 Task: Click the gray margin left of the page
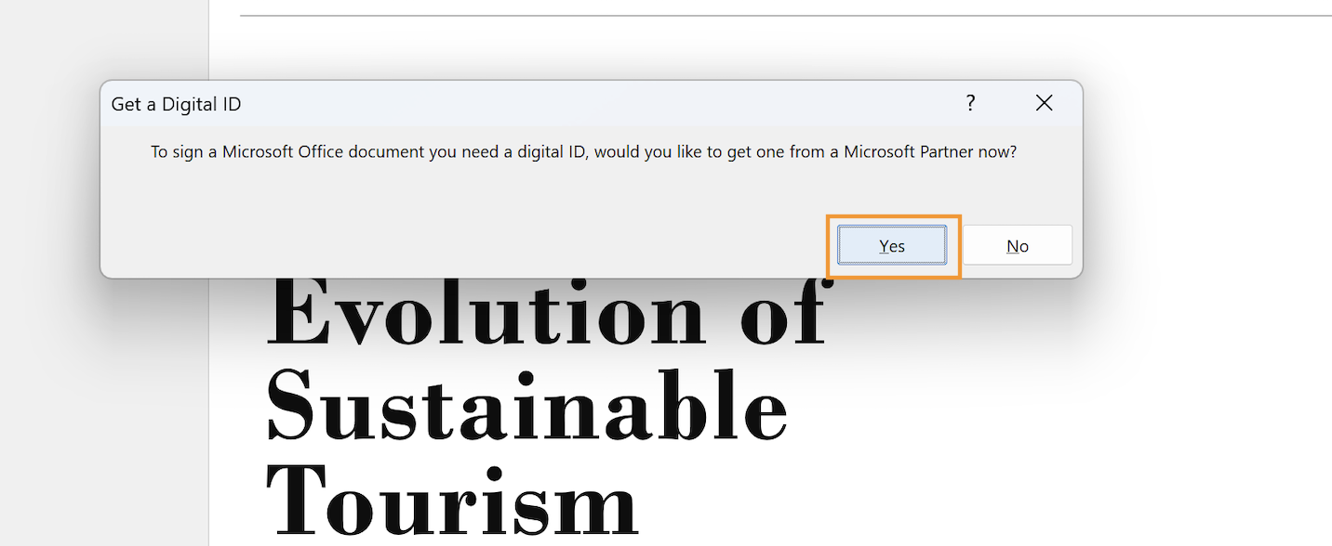(x=104, y=418)
